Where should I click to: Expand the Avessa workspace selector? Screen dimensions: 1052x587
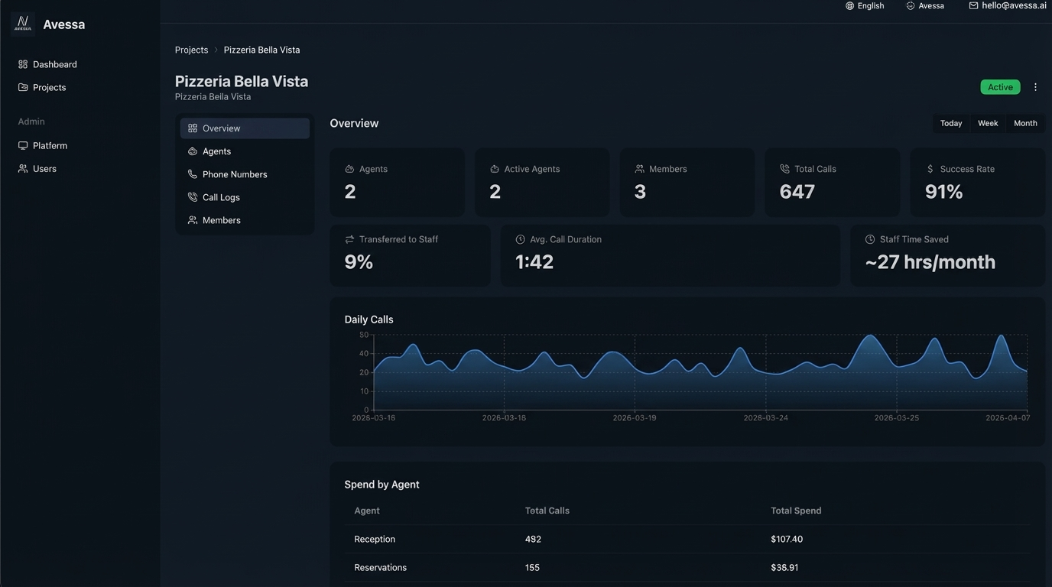point(925,5)
